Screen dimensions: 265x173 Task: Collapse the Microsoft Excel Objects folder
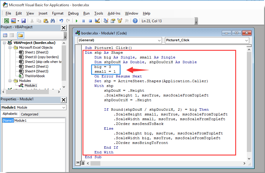(x=10, y=47)
